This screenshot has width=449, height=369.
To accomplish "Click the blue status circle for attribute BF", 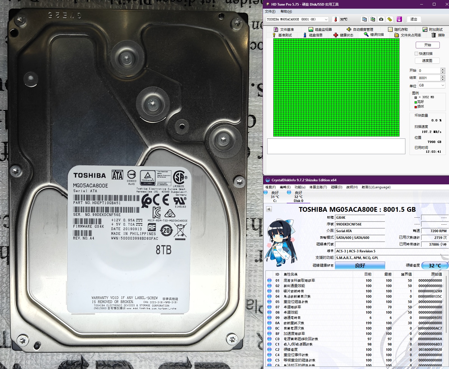I will (x=269, y=333).
